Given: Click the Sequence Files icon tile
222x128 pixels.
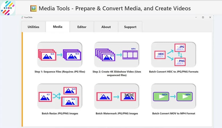Looking at the screenshot, I should click(x=60, y=54).
